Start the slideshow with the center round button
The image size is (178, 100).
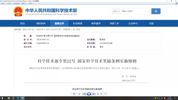coord(89,94)
